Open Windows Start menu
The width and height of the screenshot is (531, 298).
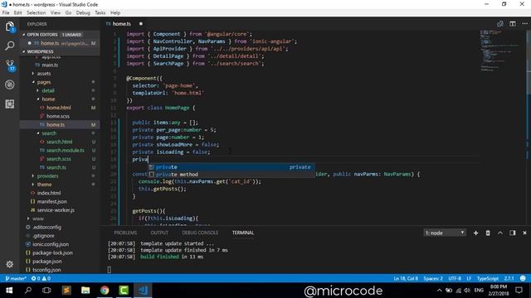tap(9, 291)
